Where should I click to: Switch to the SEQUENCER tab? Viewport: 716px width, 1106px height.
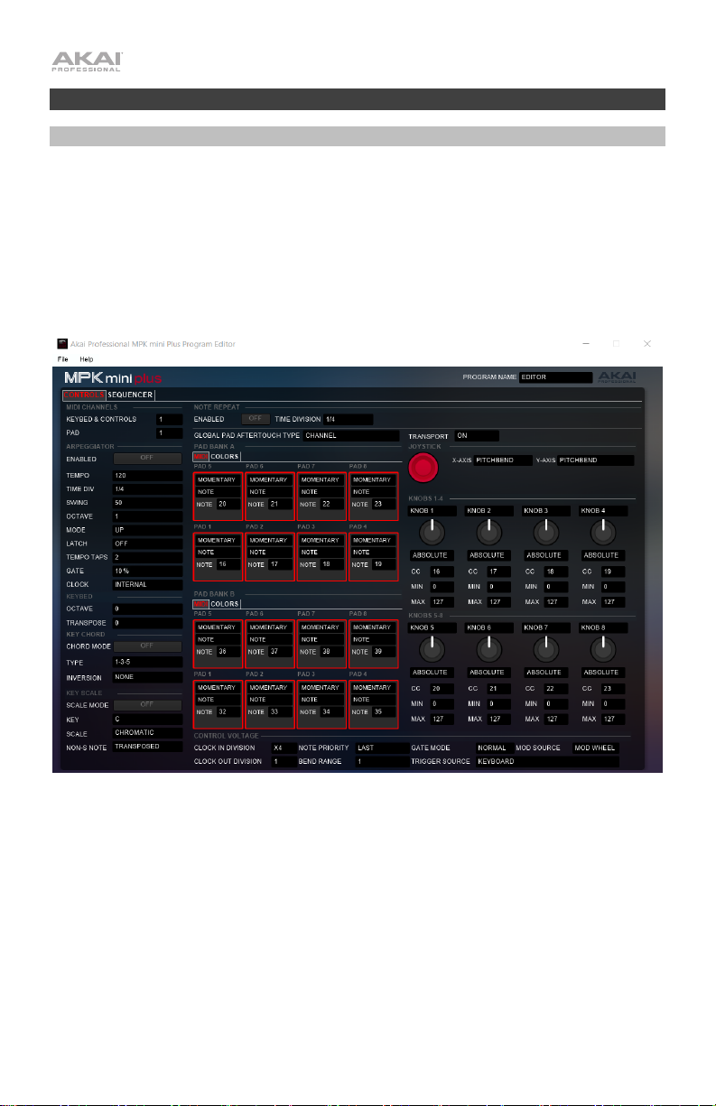pos(130,395)
